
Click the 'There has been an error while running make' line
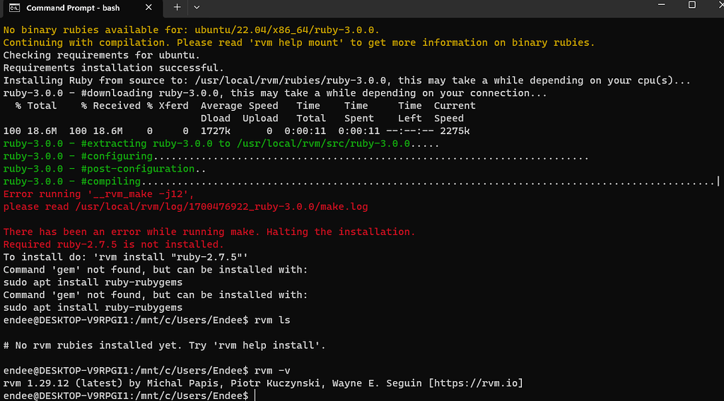click(x=209, y=232)
